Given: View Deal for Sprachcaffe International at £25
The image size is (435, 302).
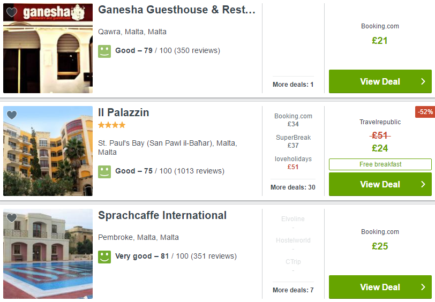Looking at the screenshot, I should [380, 287].
